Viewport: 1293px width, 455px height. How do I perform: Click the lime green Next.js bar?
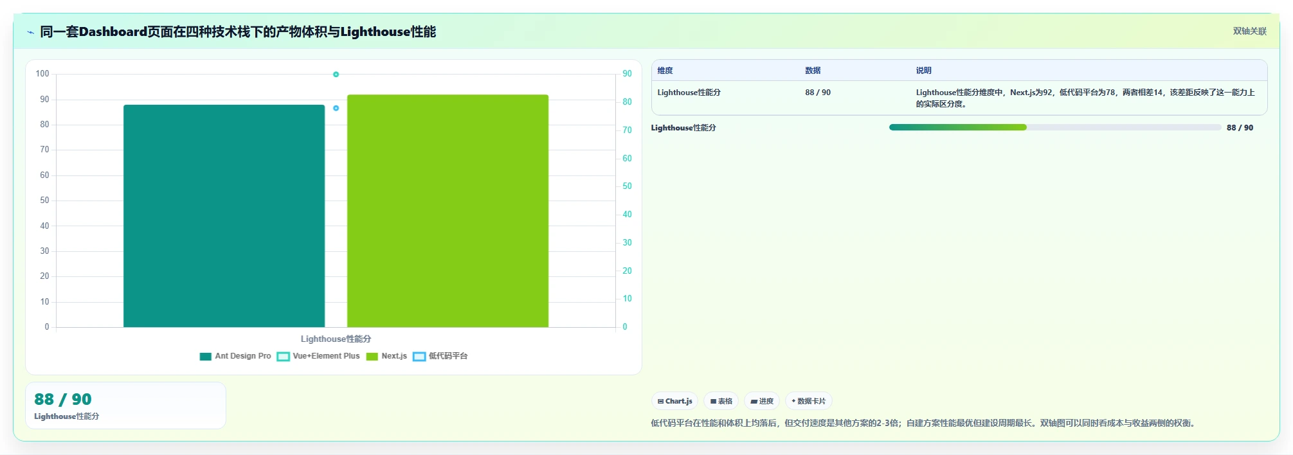(448, 211)
